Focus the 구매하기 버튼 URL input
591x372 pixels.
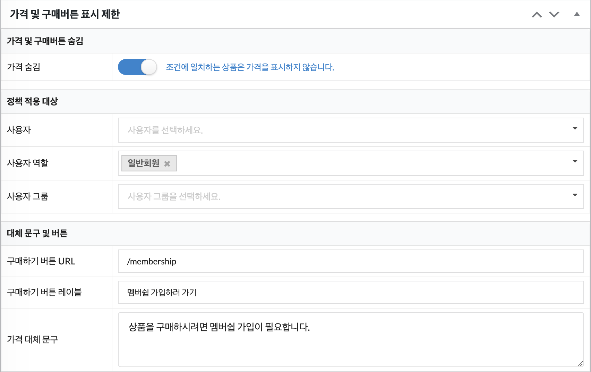coord(350,261)
